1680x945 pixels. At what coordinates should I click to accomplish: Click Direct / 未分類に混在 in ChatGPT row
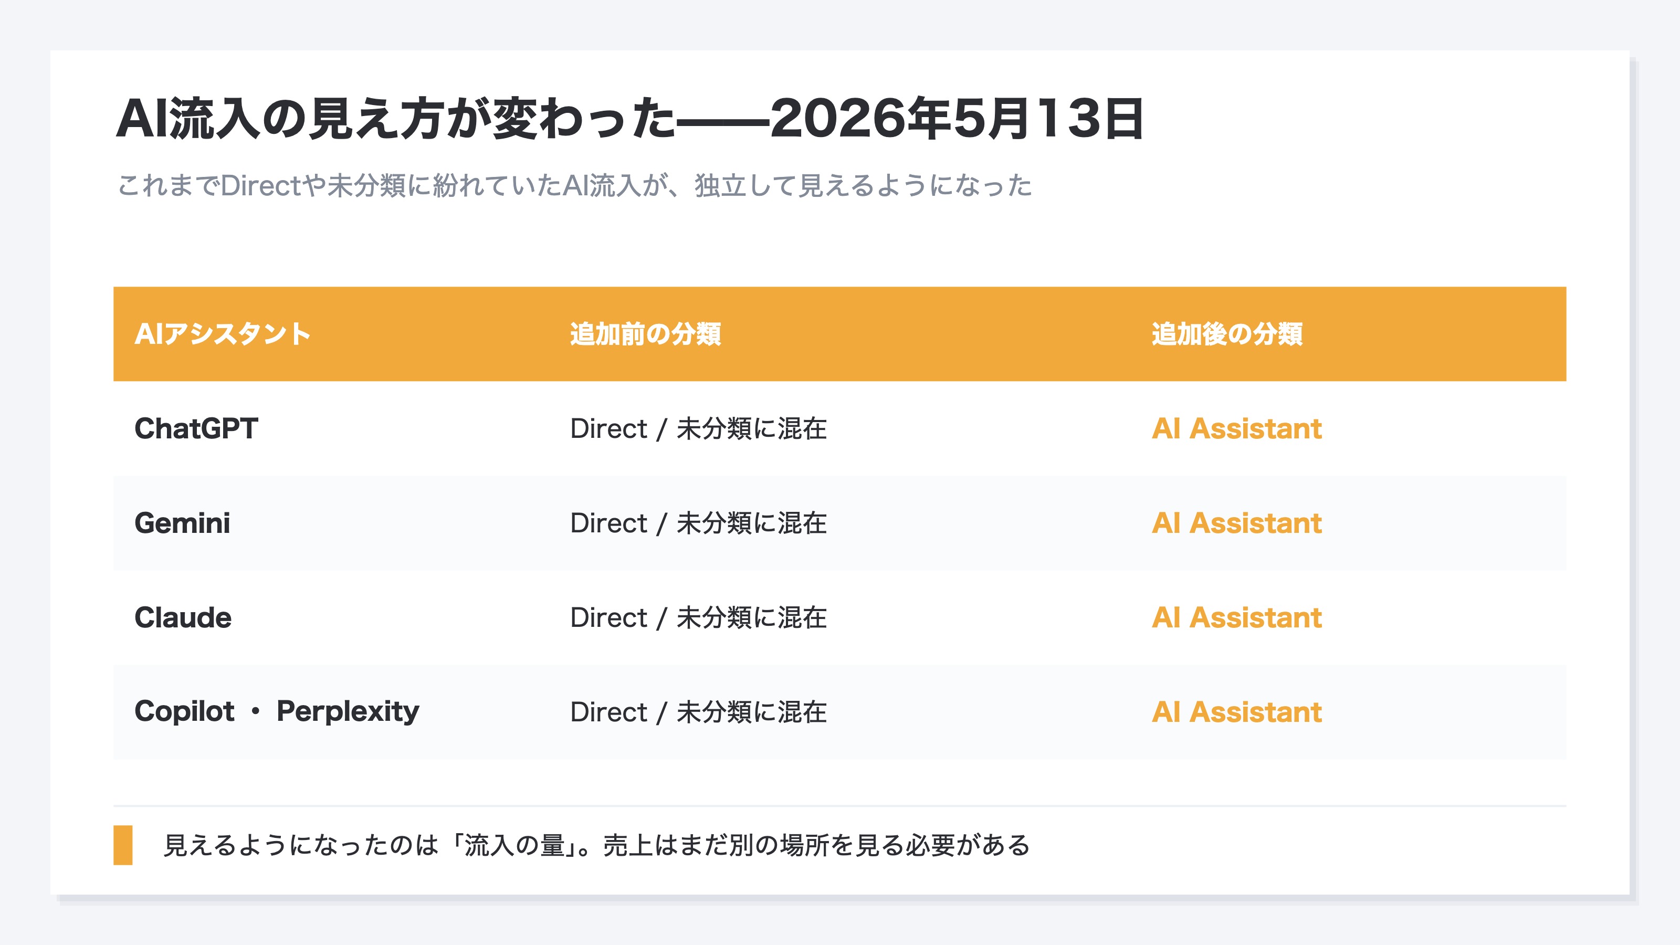(x=698, y=428)
